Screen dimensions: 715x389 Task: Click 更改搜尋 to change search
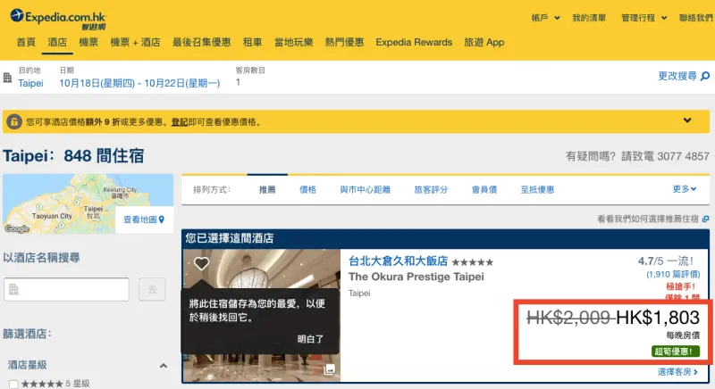(x=677, y=76)
